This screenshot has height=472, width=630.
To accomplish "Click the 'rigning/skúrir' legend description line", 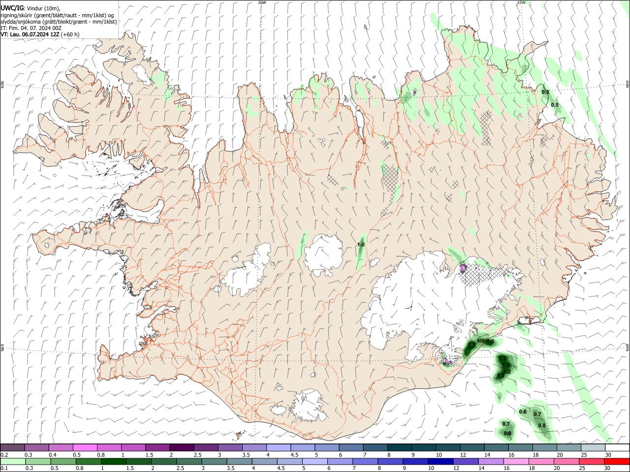I will (57, 15).
